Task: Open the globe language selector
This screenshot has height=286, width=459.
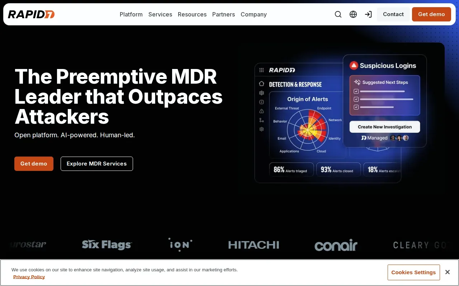Action: tap(353, 14)
